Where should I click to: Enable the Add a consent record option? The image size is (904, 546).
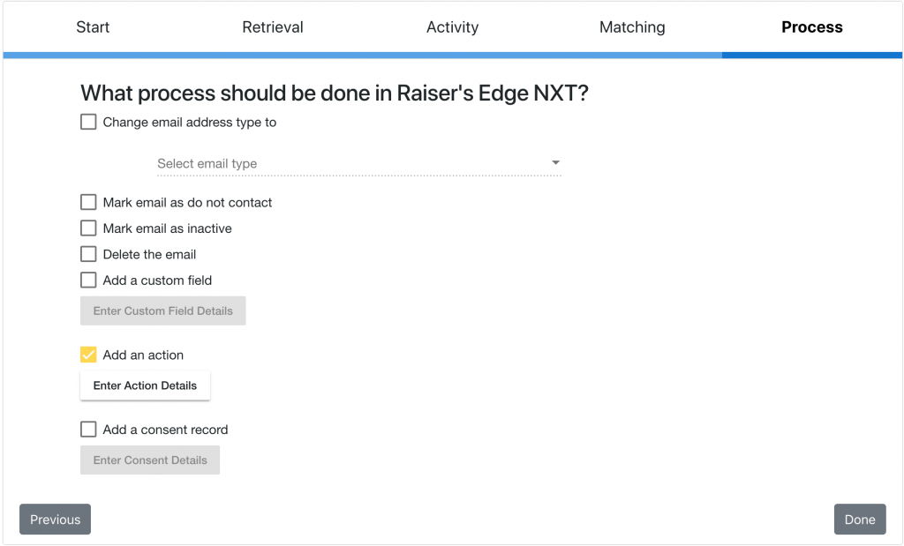click(88, 430)
